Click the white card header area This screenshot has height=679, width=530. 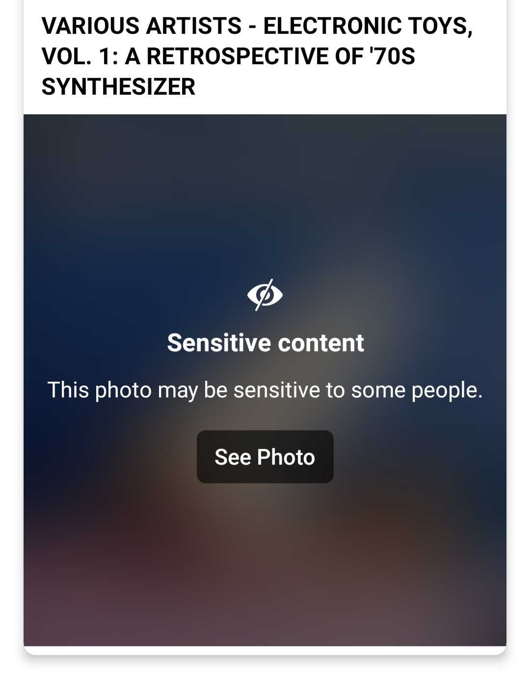(x=265, y=57)
